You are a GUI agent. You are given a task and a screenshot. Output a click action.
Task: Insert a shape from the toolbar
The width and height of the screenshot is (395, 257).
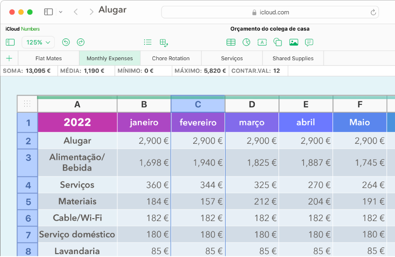[278, 42]
